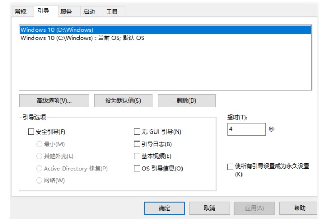329x224 pixels.
Task: Select Windows 10 (D:\Windows) boot entry
Action: tap(57, 30)
